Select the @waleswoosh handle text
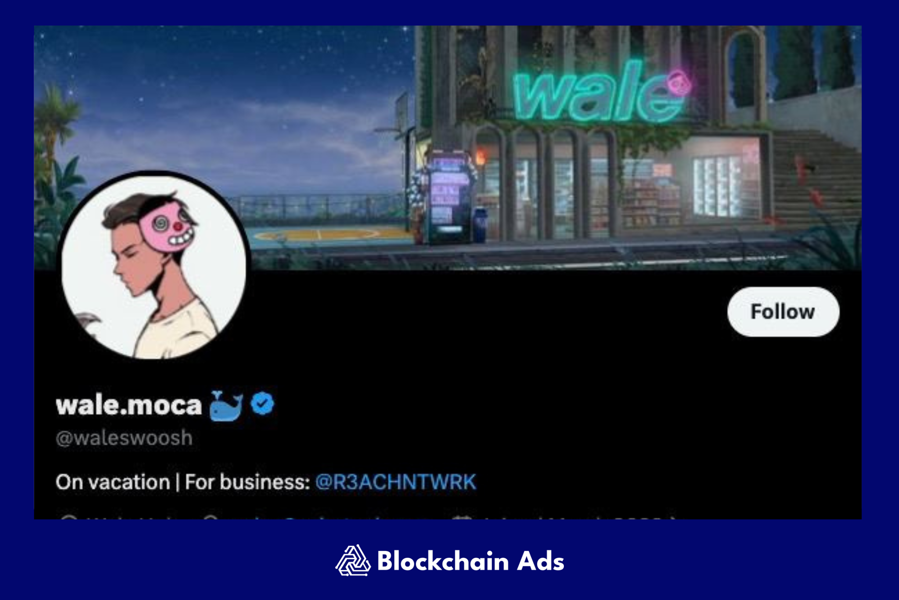 point(124,438)
